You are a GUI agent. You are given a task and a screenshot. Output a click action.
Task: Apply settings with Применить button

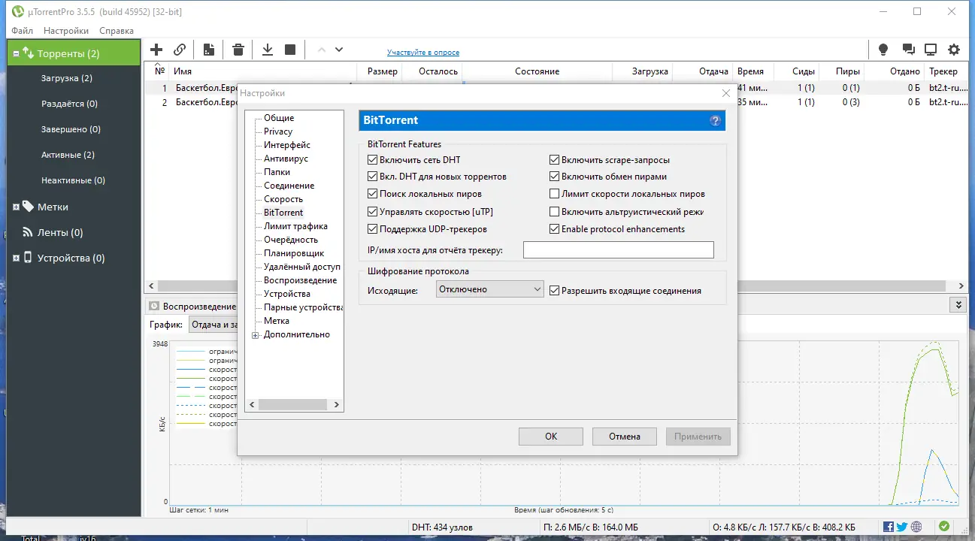(698, 436)
